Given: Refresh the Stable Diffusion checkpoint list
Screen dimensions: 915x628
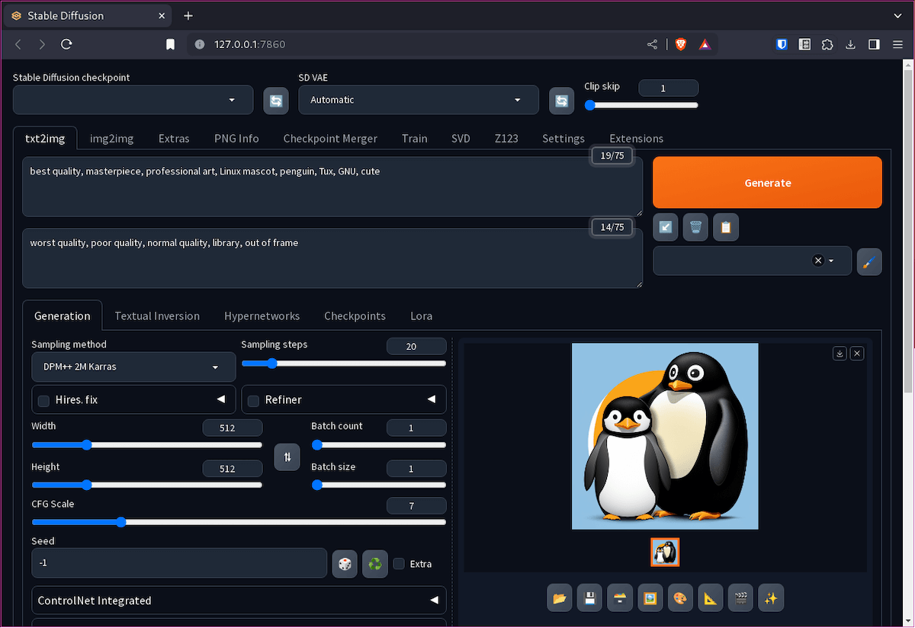Looking at the screenshot, I should pyautogui.click(x=275, y=100).
